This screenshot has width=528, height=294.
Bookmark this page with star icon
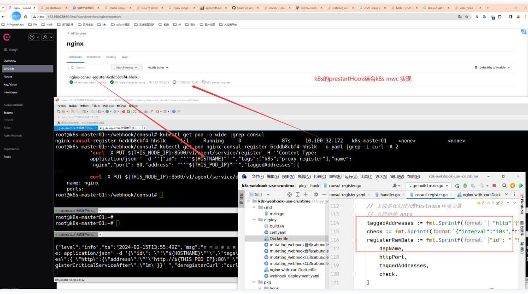point(467,17)
